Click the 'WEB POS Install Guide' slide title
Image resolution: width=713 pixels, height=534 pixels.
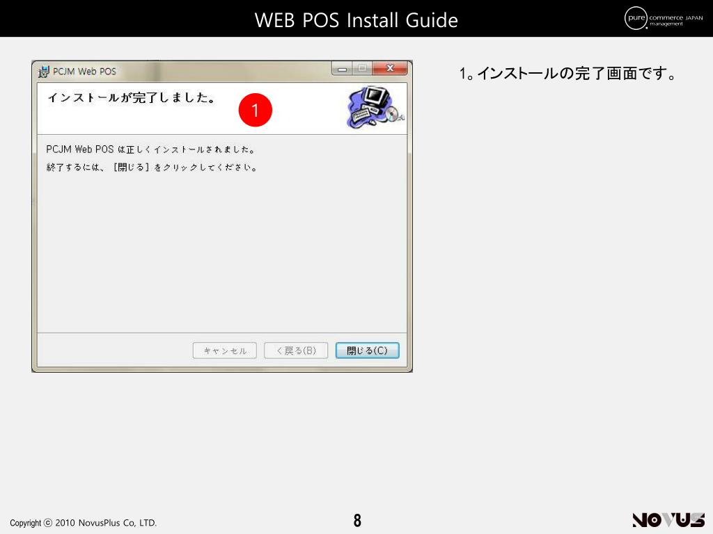click(x=356, y=20)
